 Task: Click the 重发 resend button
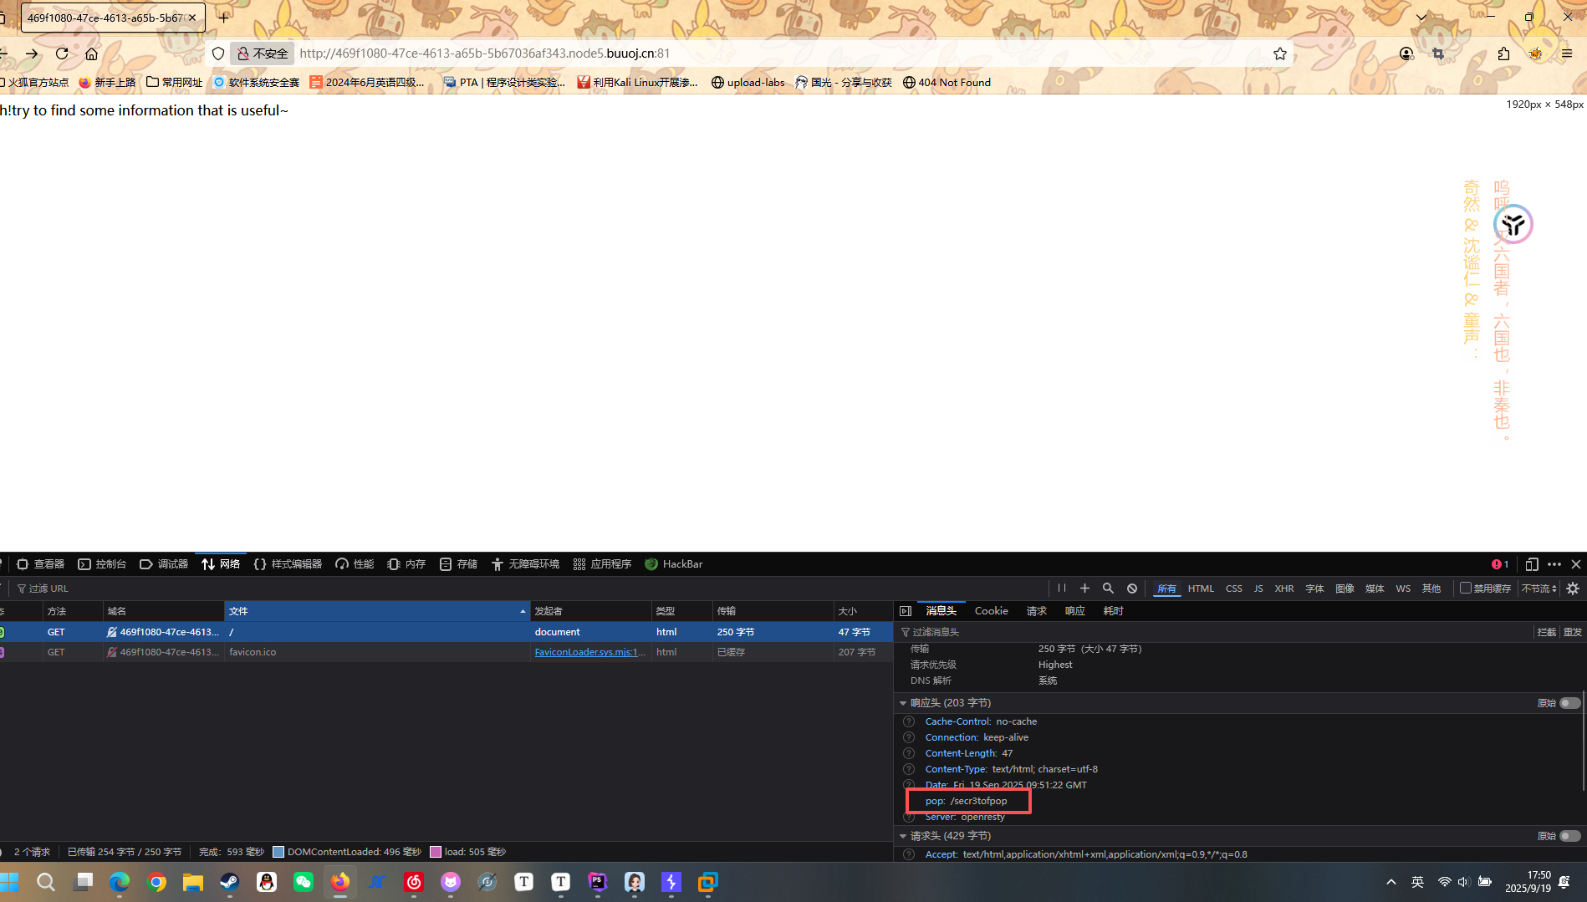(1573, 632)
